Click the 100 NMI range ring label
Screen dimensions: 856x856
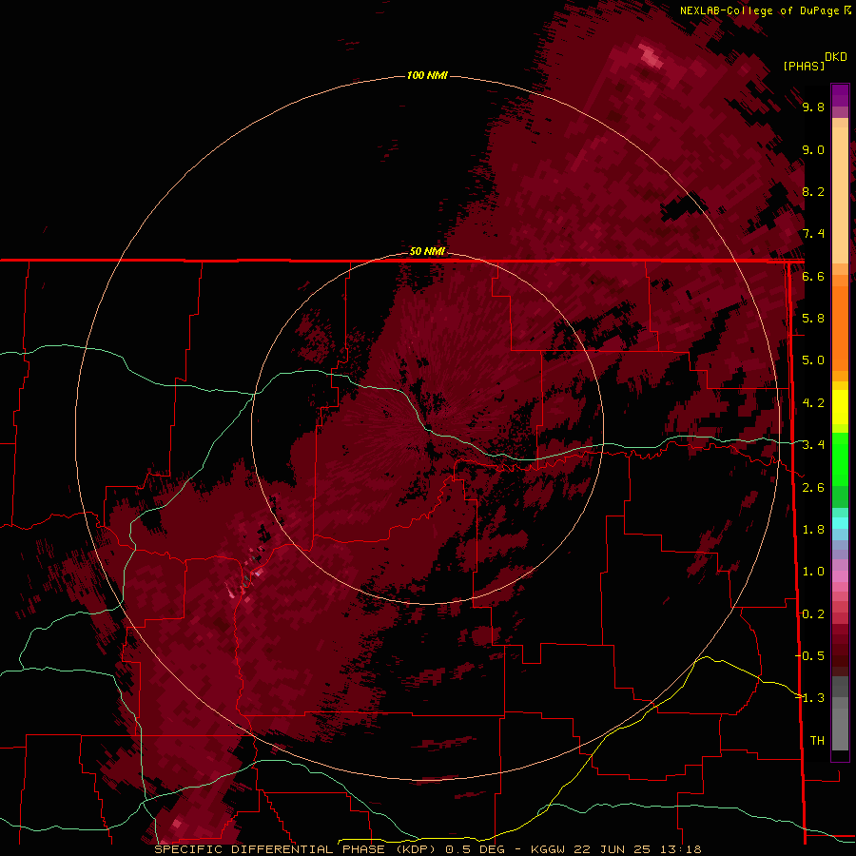click(427, 75)
